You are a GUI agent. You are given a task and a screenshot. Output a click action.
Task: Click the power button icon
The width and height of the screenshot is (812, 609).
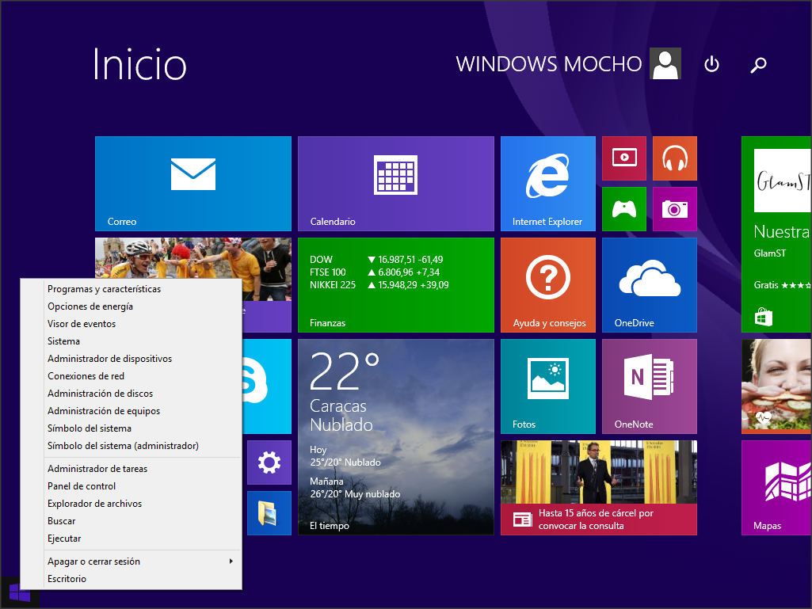coord(711,64)
